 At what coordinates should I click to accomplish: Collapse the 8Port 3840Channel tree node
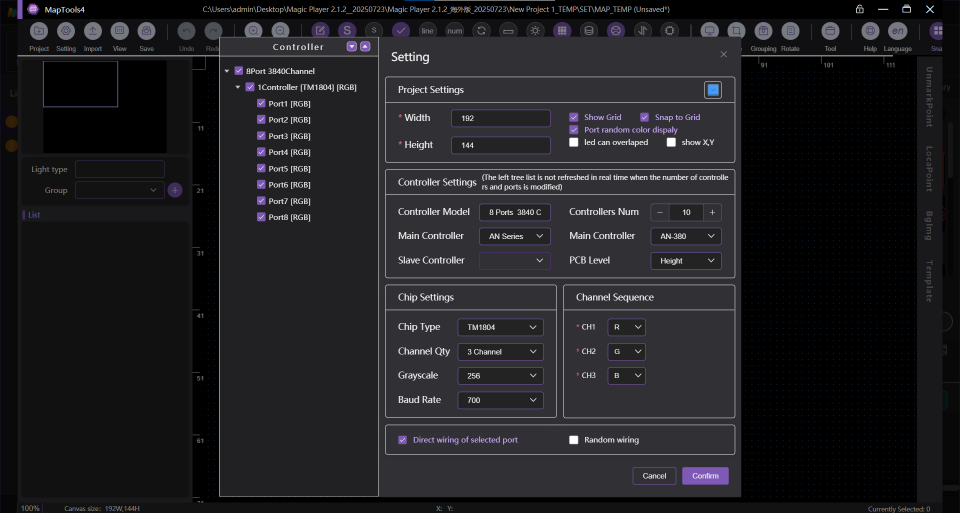[x=227, y=71]
